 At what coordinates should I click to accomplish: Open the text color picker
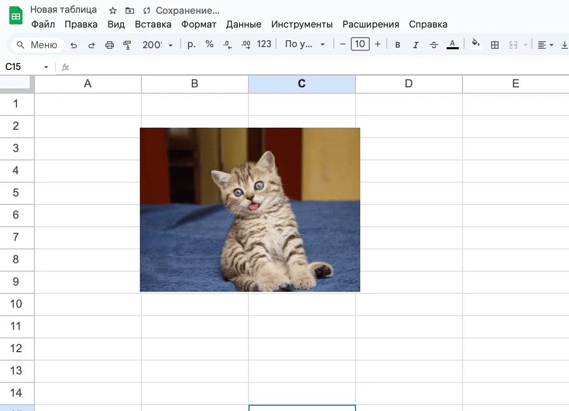click(452, 44)
